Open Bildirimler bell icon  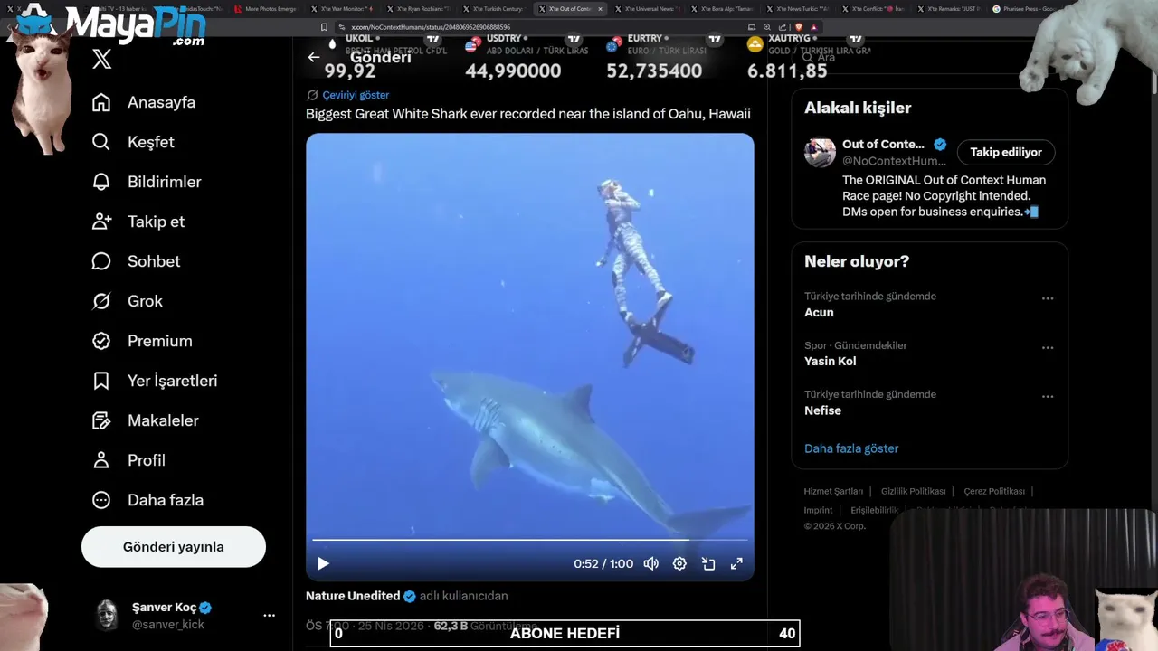click(x=101, y=182)
